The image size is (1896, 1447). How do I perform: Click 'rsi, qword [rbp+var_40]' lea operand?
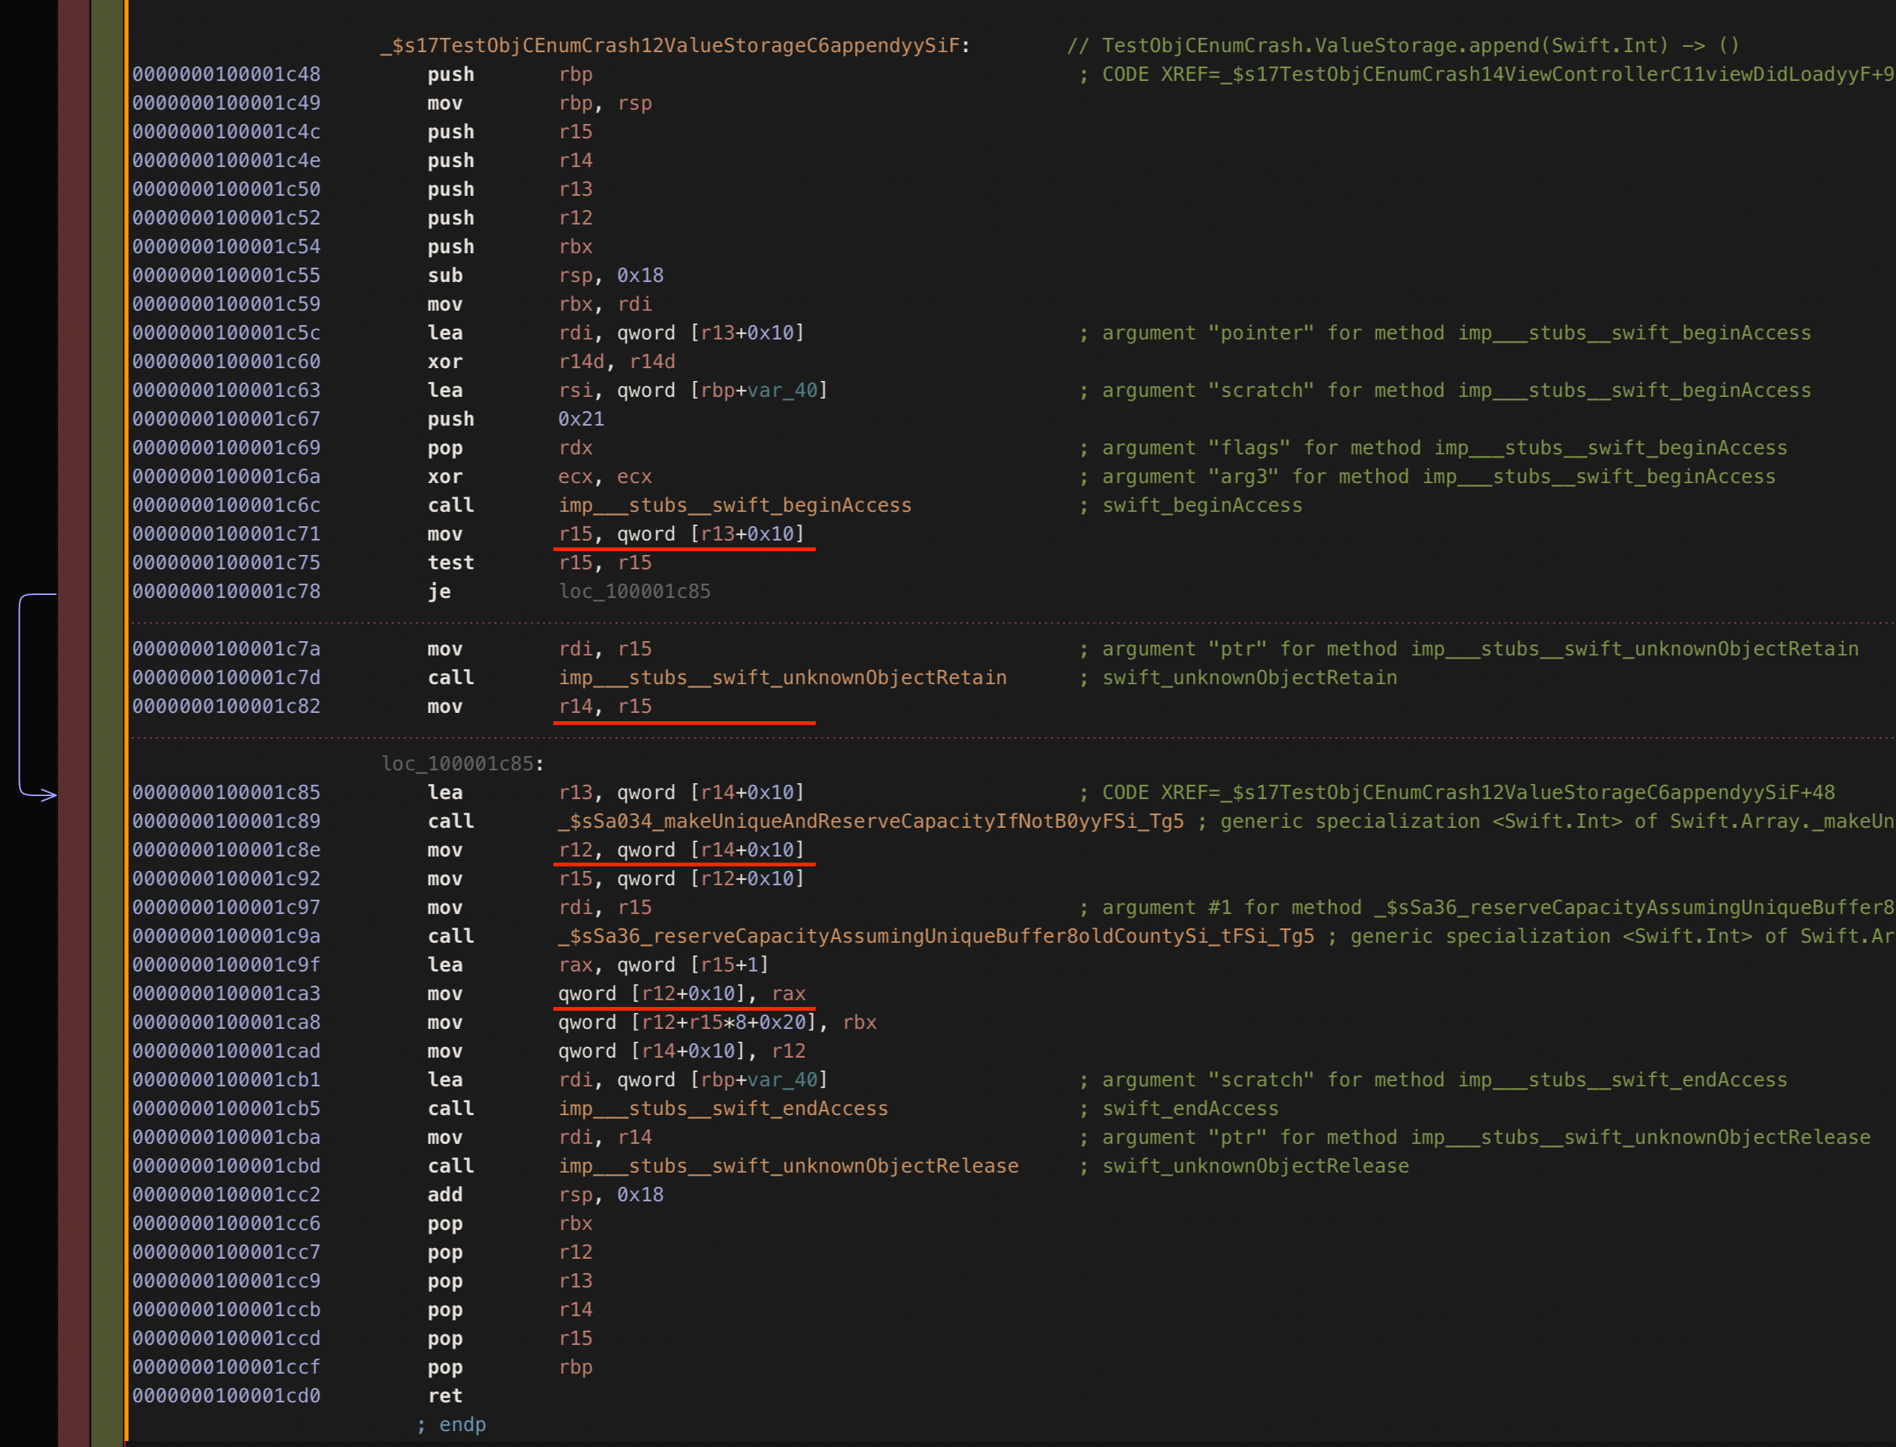[693, 390]
